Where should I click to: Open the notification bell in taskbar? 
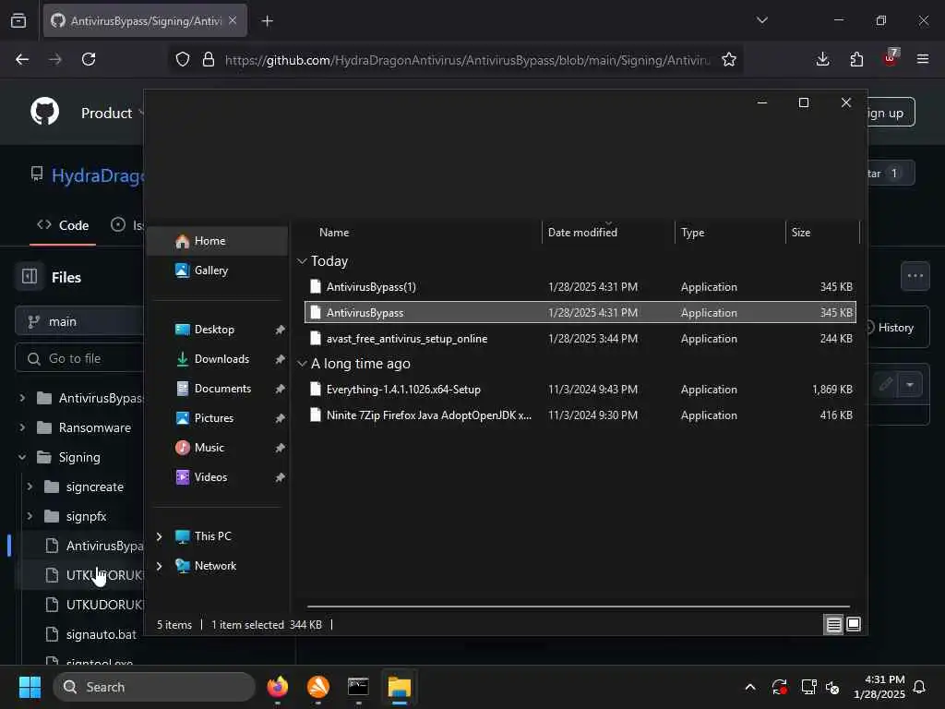[x=919, y=687]
